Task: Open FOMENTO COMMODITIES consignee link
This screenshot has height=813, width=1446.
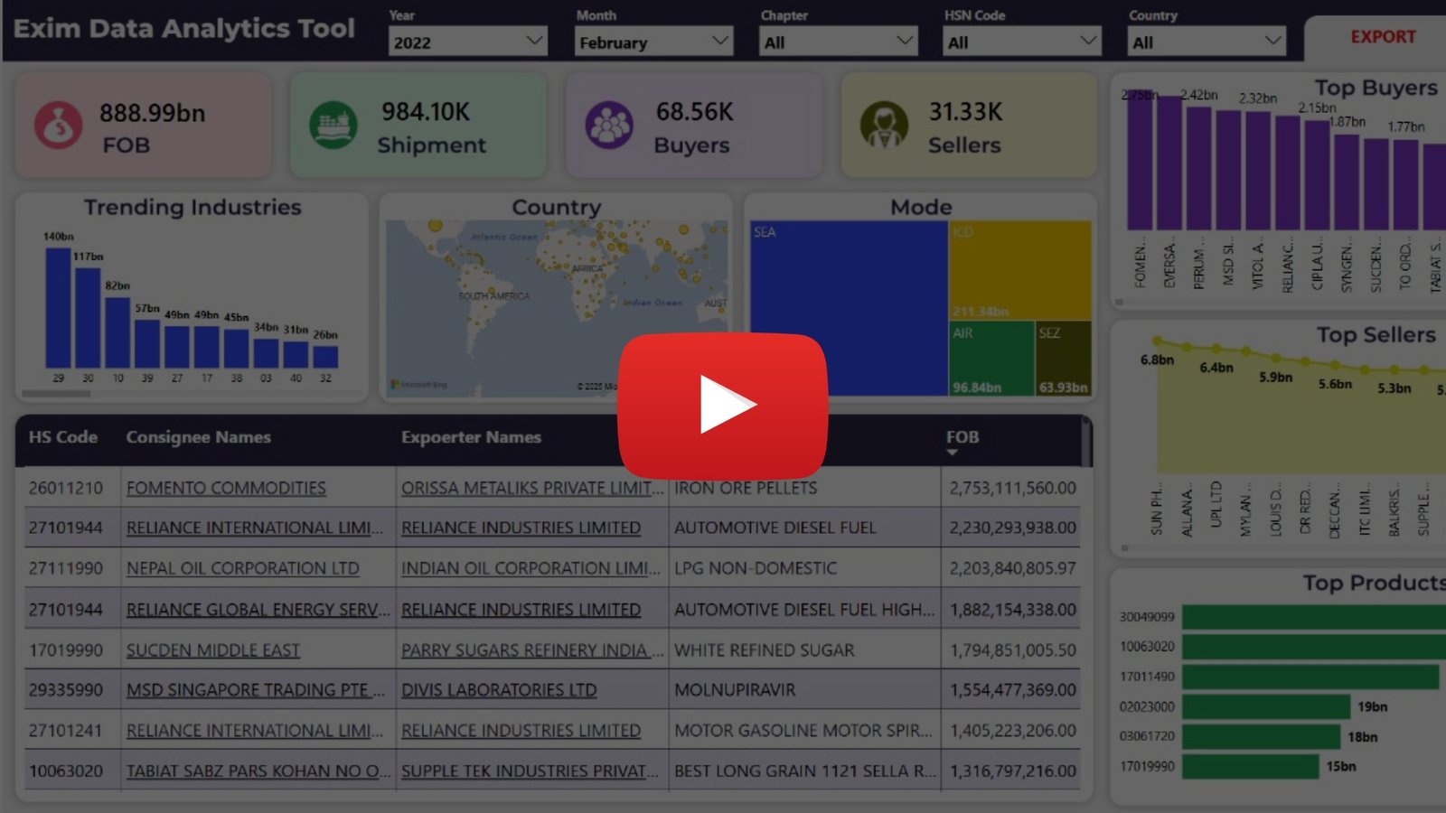Action: tap(226, 488)
